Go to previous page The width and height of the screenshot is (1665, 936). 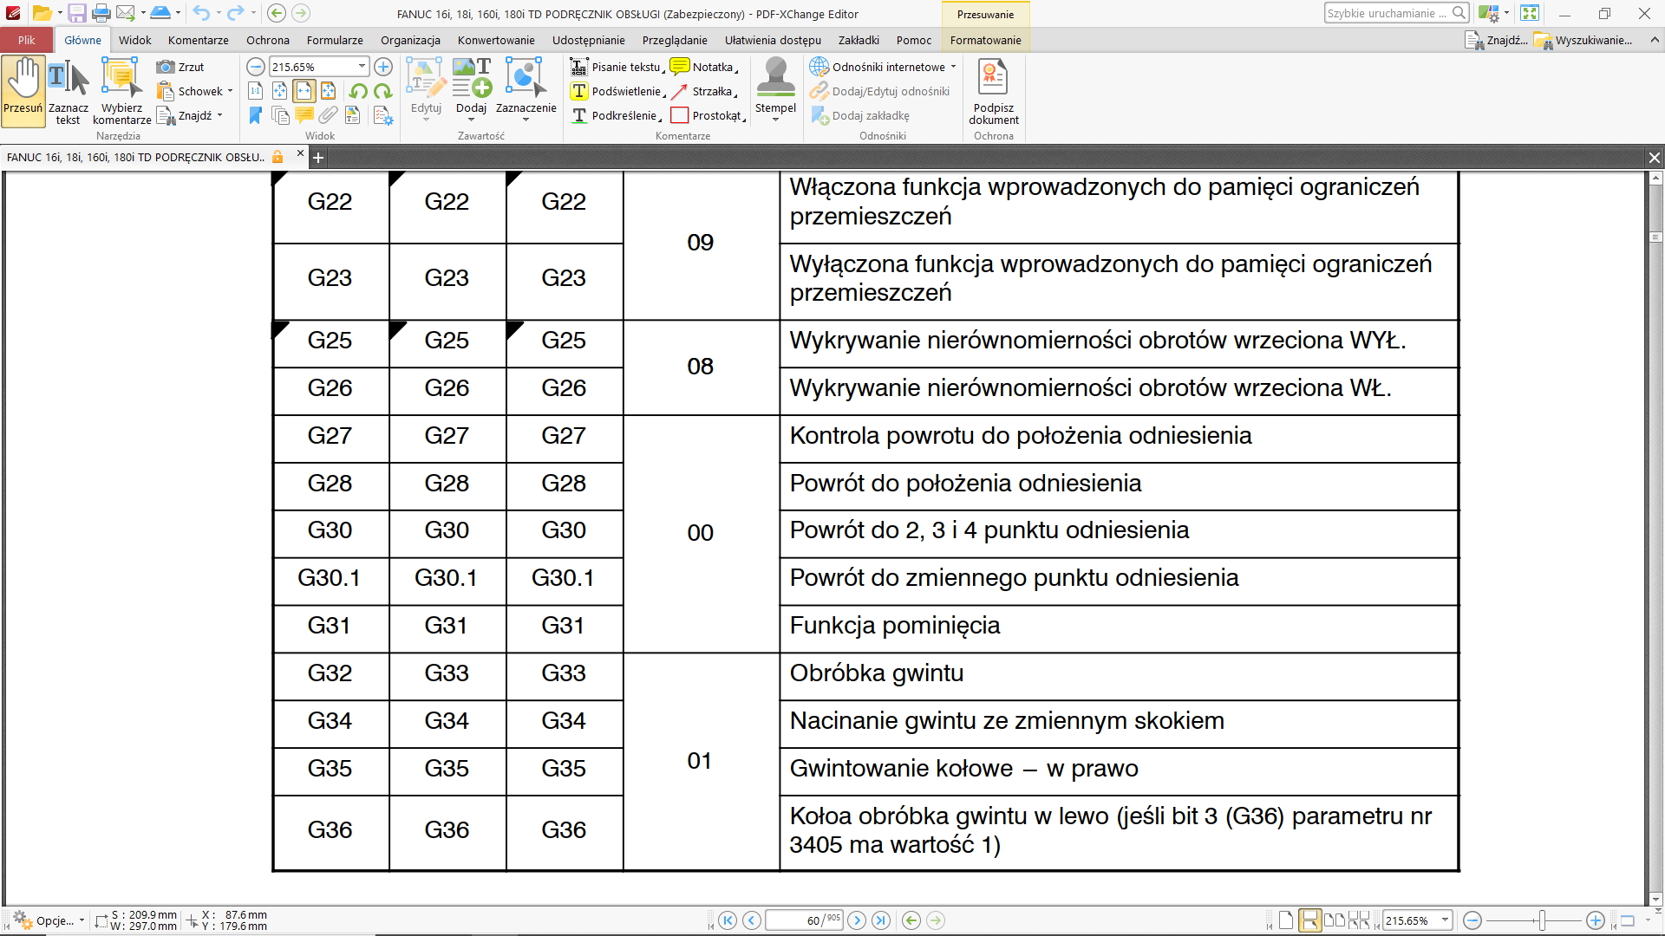[x=752, y=920]
